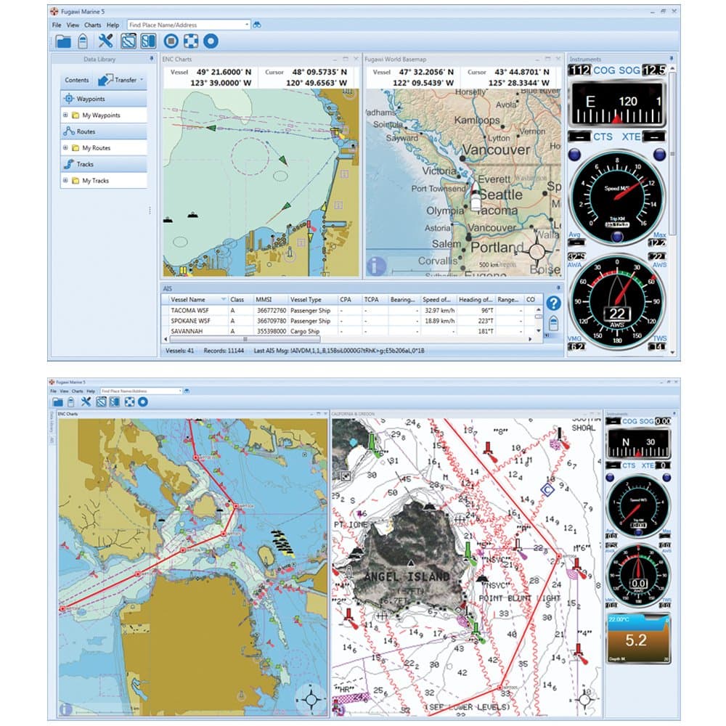Open the Transfer dropdown
The image size is (726, 726).
(142, 79)
